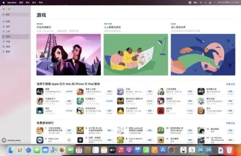
Task: Open the Car Parking app icon
Action: pos(201,140)
